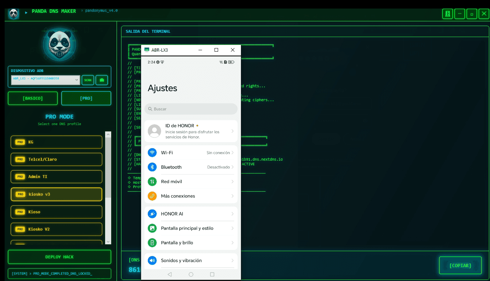Select the KG DNS profile
490x281 pixels.
pyautogui.click(x=56, y=142)
